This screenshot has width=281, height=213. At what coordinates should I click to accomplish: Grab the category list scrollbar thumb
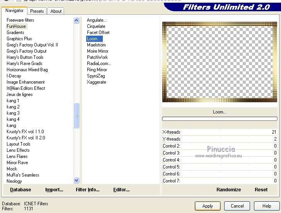pos(77,115)
